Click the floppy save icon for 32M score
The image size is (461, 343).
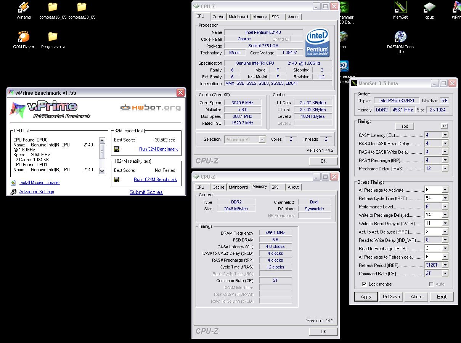117,149
